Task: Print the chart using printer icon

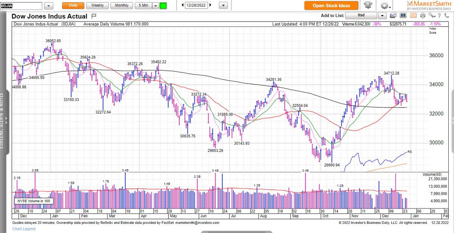Action: point(423,15)
